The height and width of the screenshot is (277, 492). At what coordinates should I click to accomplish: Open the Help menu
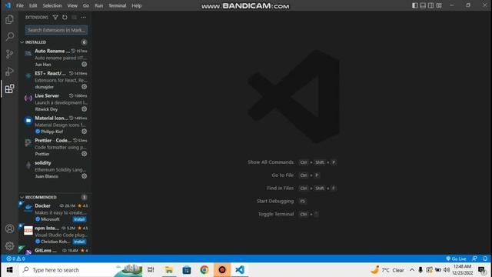[x=137, y=5]
